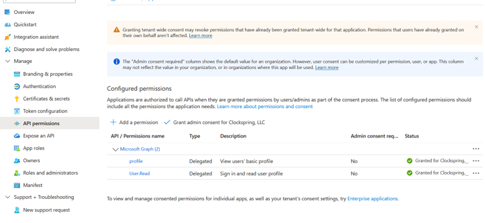Click 'View users' basic profile' description
The width and height of the screenshot is (485, 223).
(246, 161)
